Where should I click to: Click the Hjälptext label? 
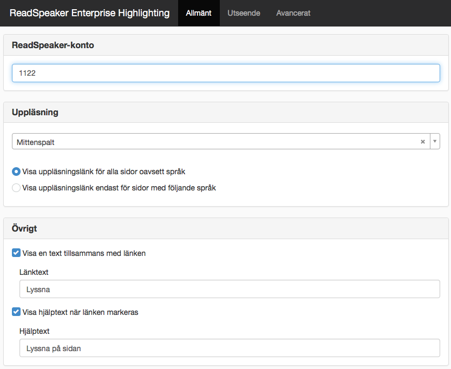[35, 331]
